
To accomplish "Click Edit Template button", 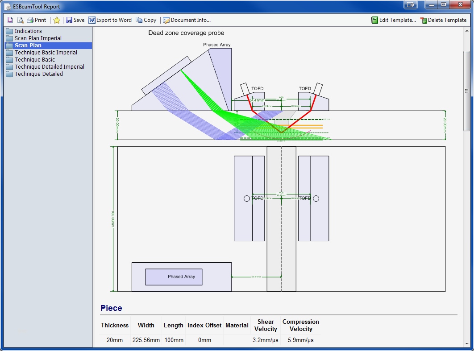I will tap(394, 20).
